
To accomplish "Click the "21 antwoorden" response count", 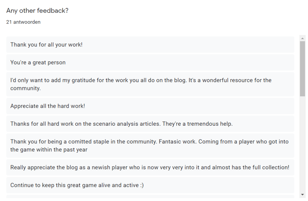I will tap(23, 22).
